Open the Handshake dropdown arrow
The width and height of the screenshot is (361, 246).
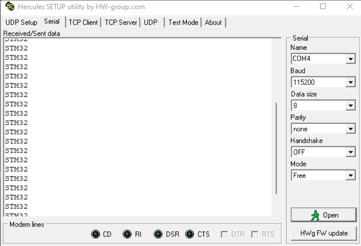(350, 152)
